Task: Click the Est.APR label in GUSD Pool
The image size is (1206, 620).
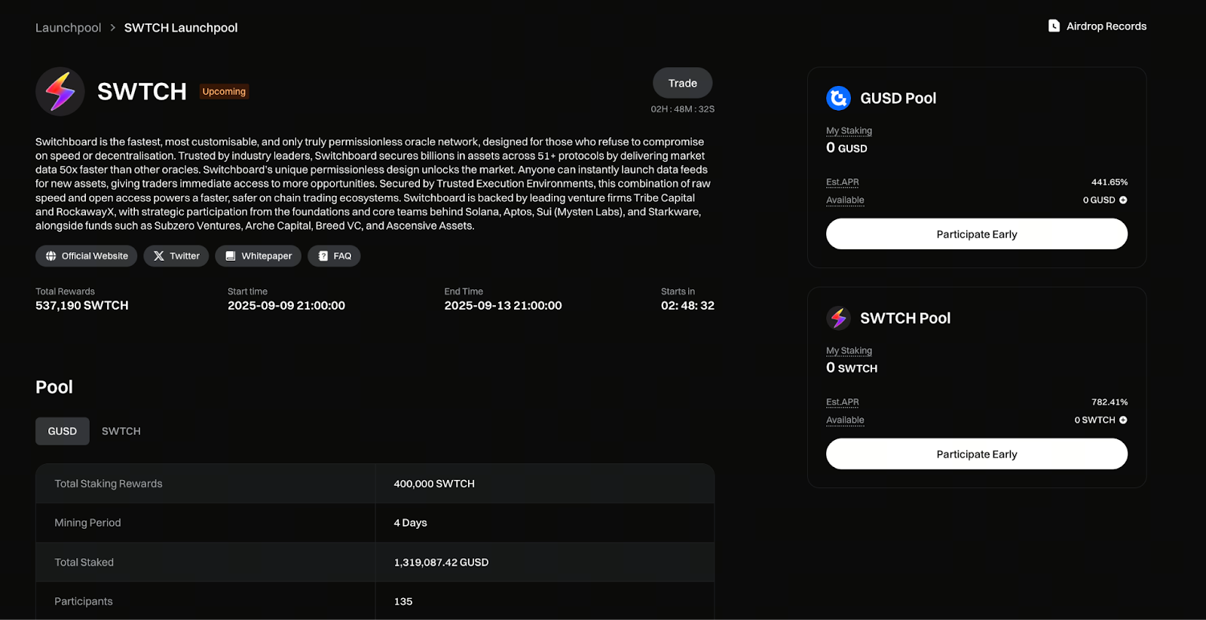Action: pyautogui.click(x=842, y=182)
